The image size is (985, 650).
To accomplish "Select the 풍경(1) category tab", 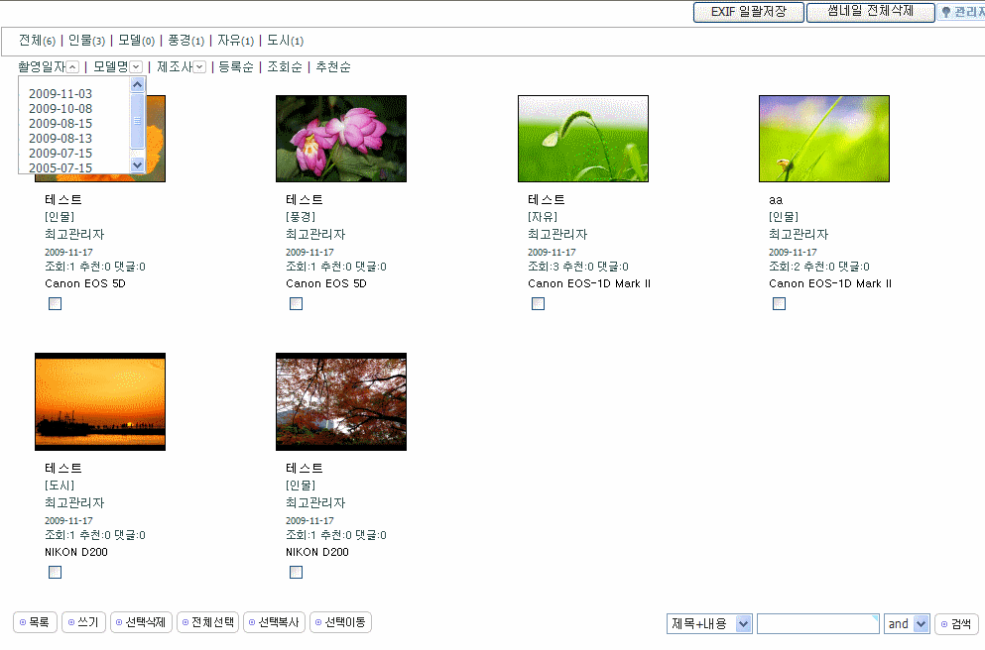I will click(185, 41).
